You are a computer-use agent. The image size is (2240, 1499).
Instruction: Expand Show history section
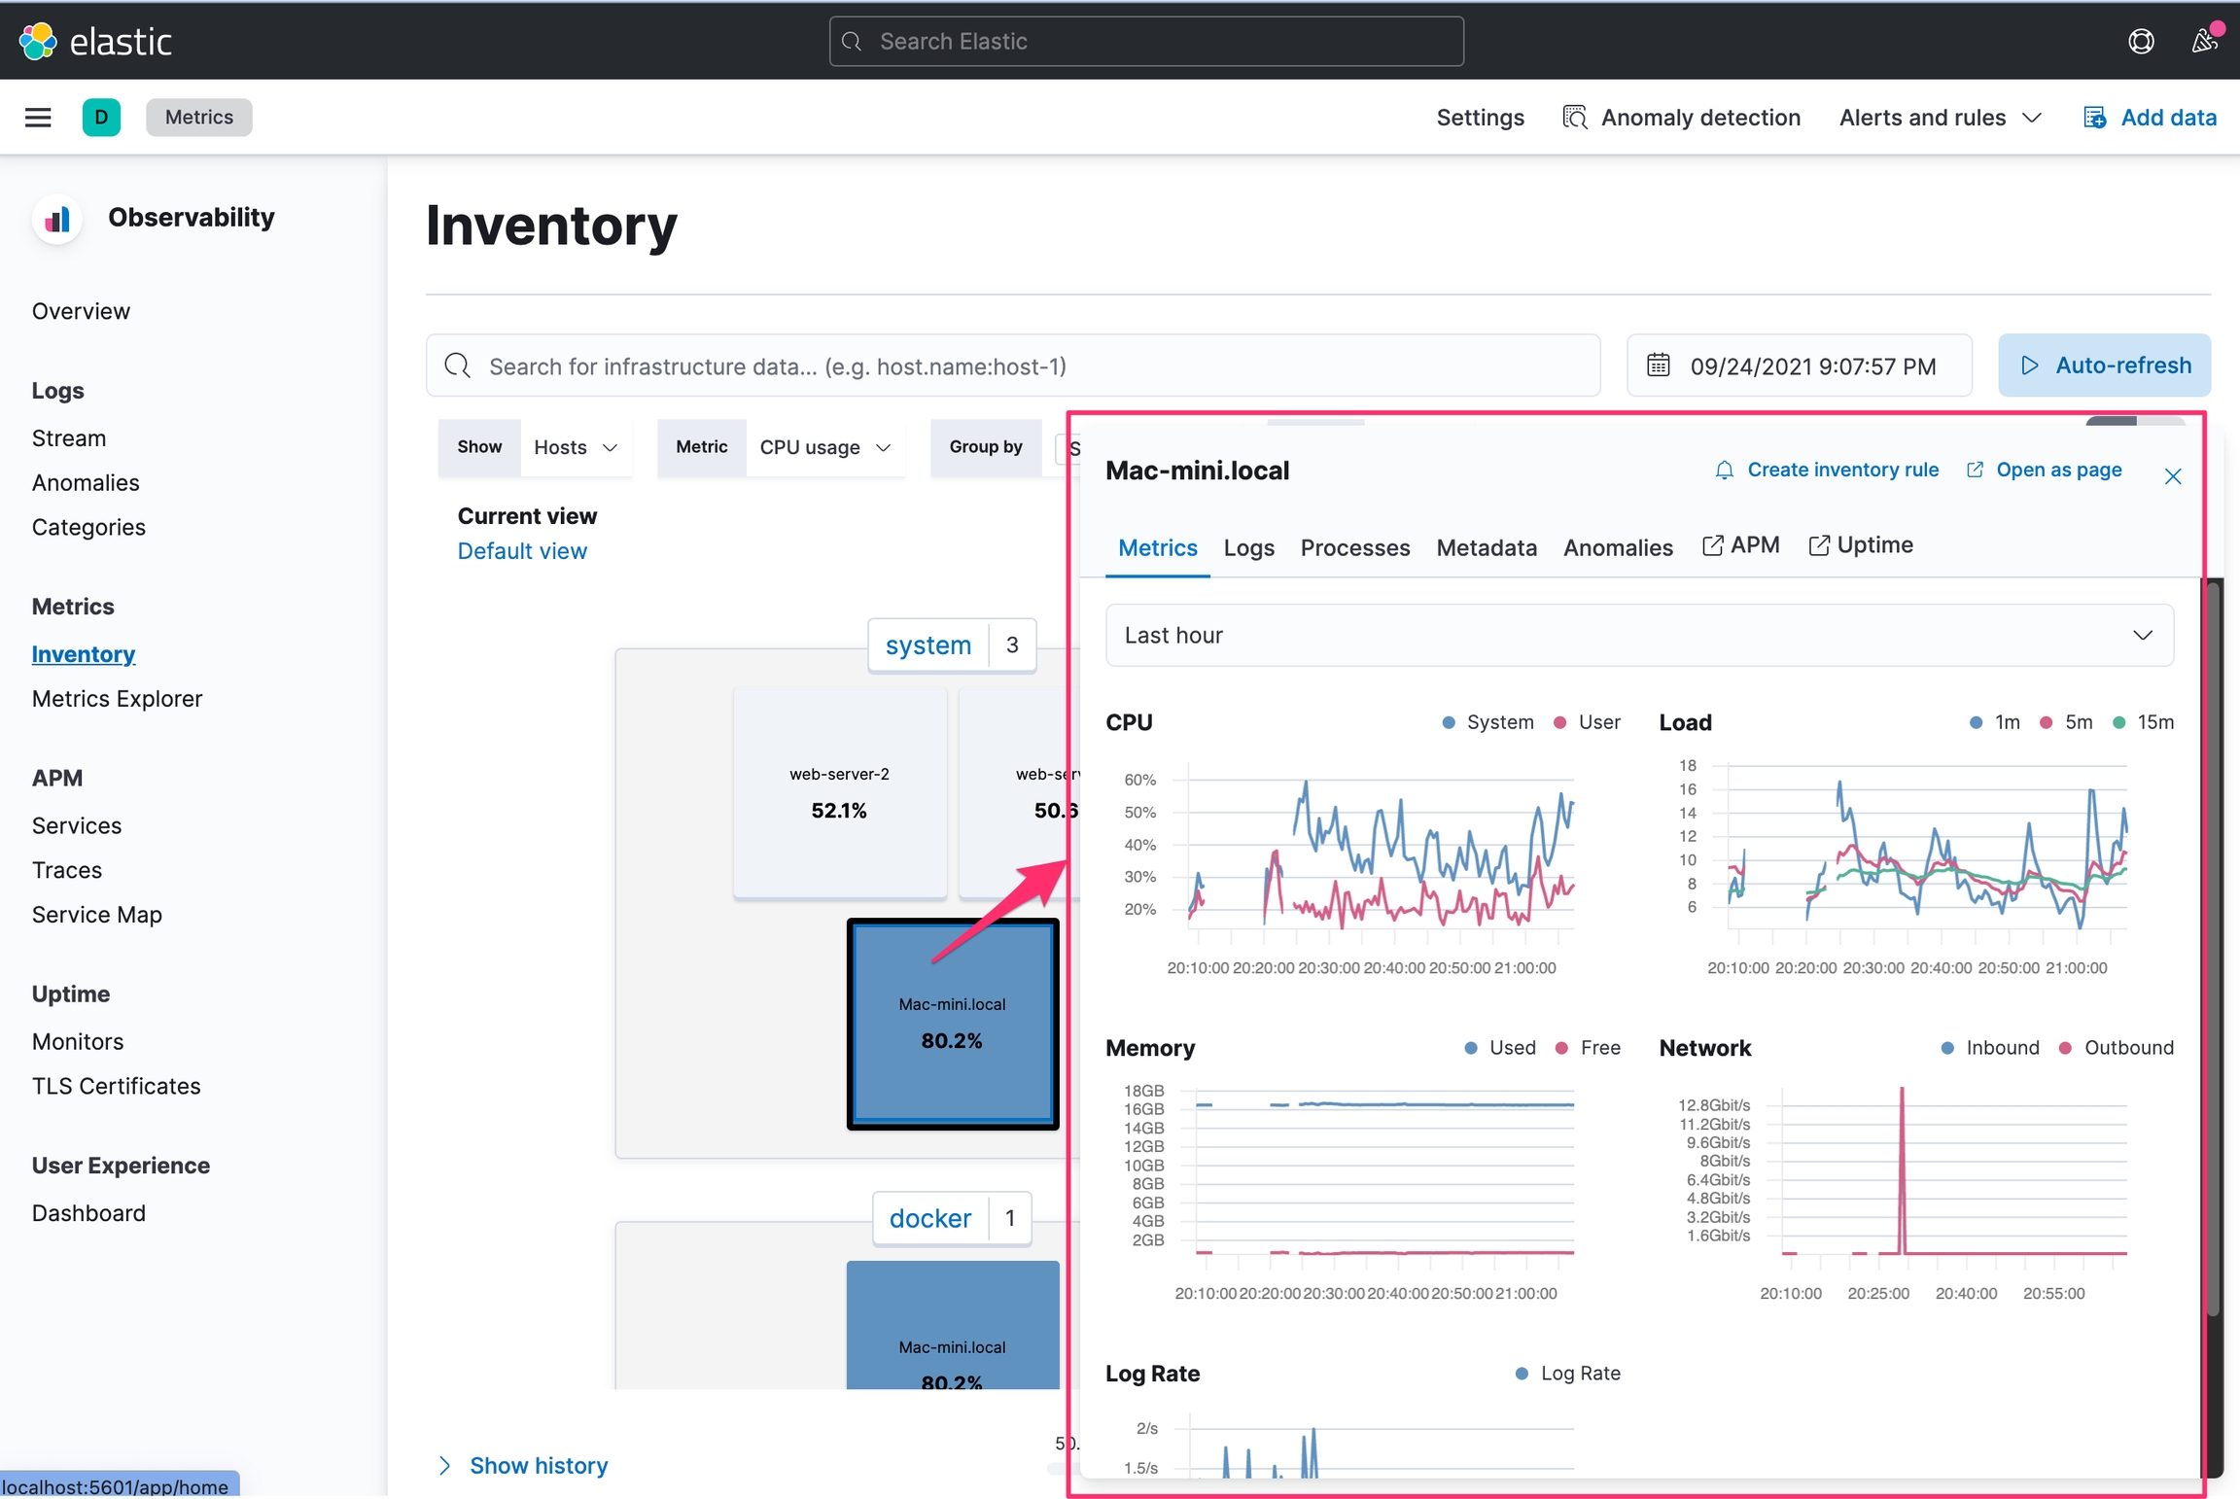point(523,1465)
